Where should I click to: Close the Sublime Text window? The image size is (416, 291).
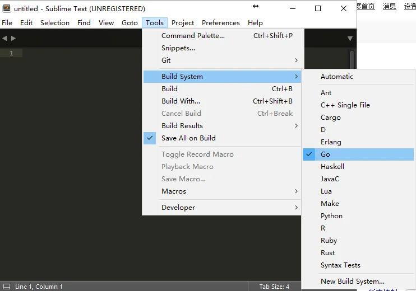point(344,8)
